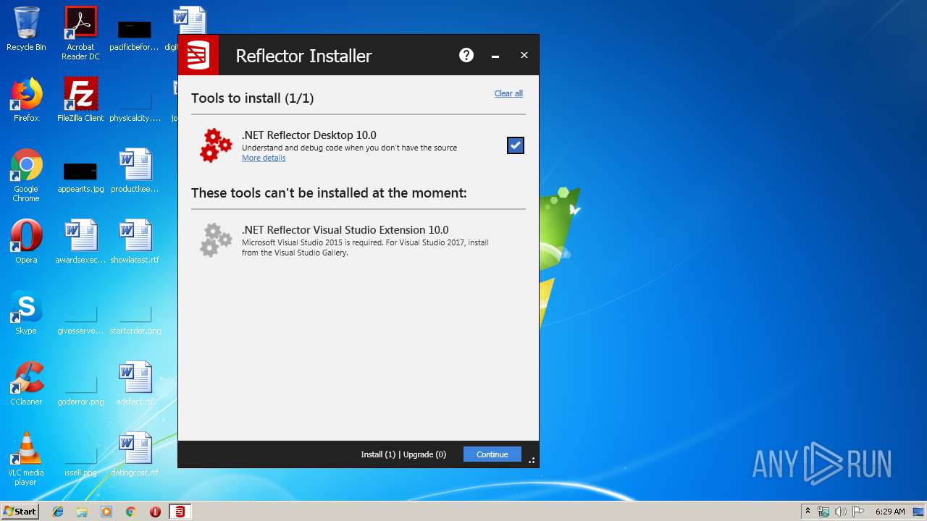927x521 pixels.
Task: Select the showlatest.rtf document icon
Action: click(135, 242)
